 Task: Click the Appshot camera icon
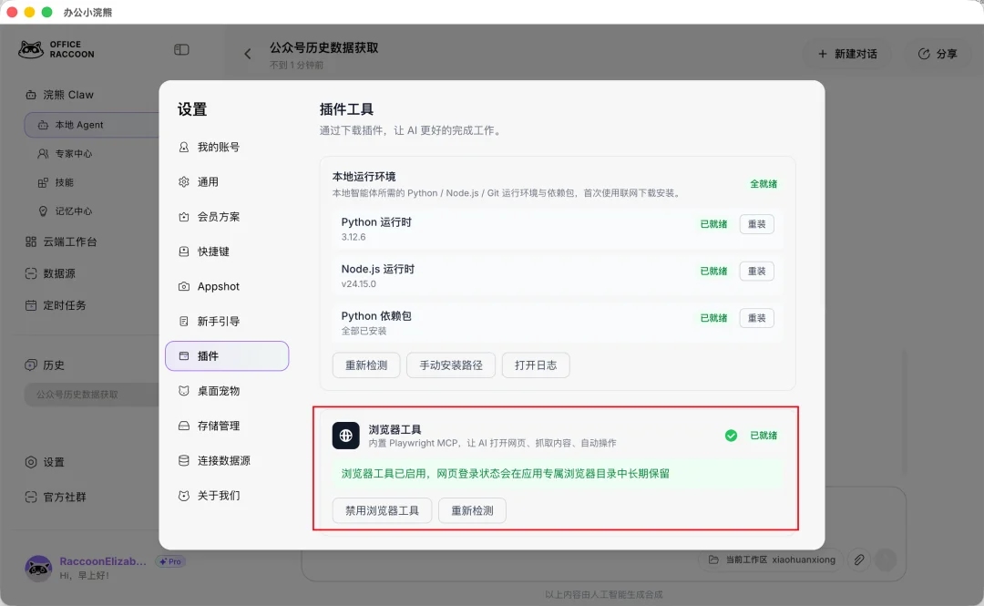(184, 286)
